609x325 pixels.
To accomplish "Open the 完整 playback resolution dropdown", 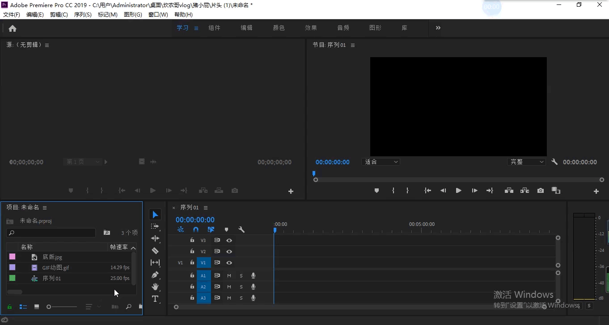I will [x=527, y=162].
